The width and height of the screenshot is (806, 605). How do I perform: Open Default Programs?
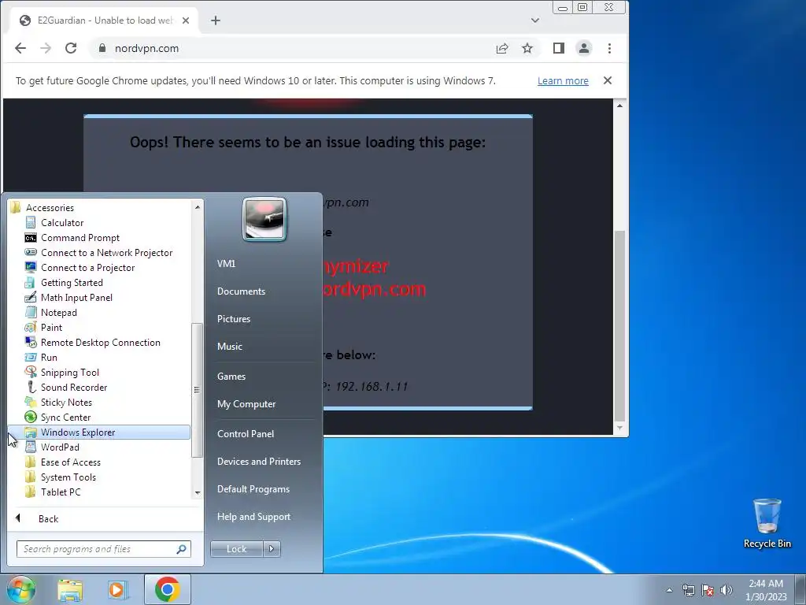pos(253,489)
